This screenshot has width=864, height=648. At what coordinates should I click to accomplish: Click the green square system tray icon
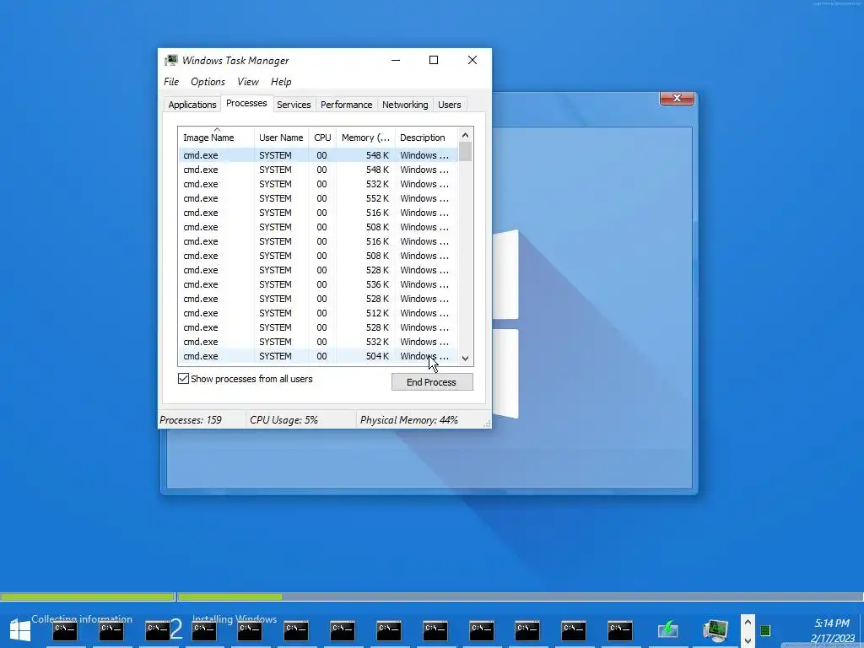coord(764,630)
